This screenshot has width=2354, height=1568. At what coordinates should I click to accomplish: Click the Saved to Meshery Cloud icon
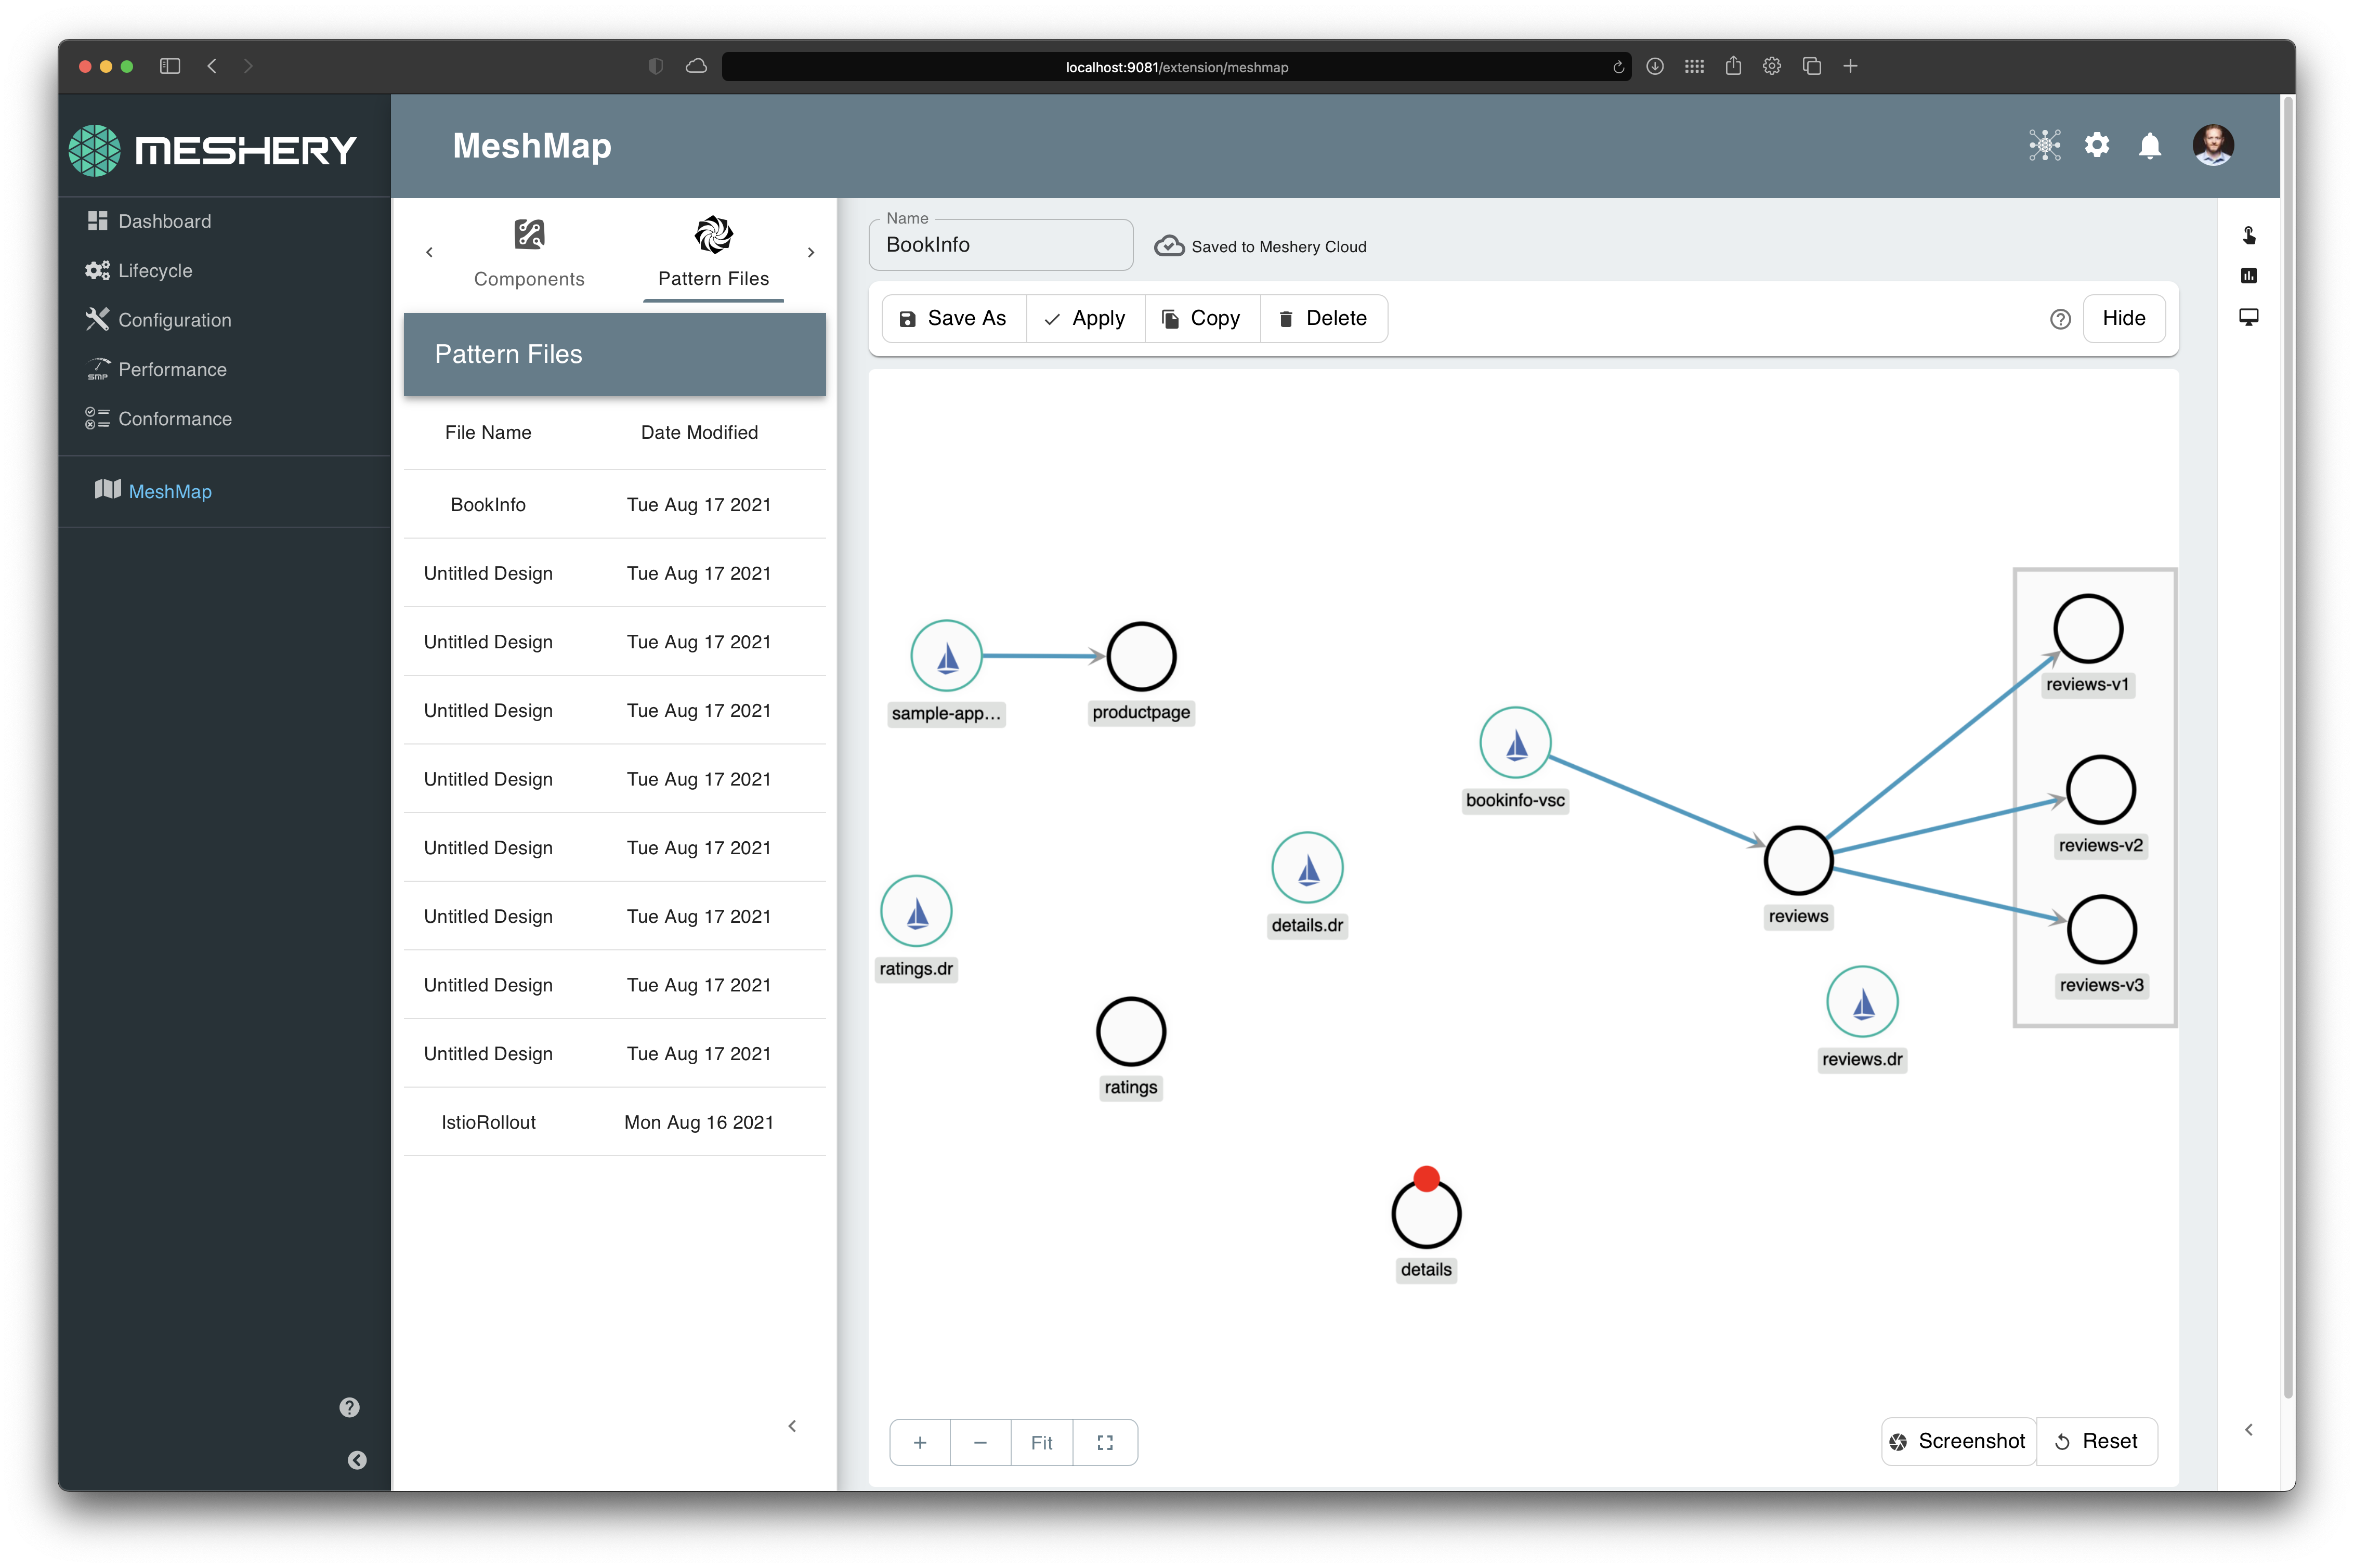tap(1168, 246)
